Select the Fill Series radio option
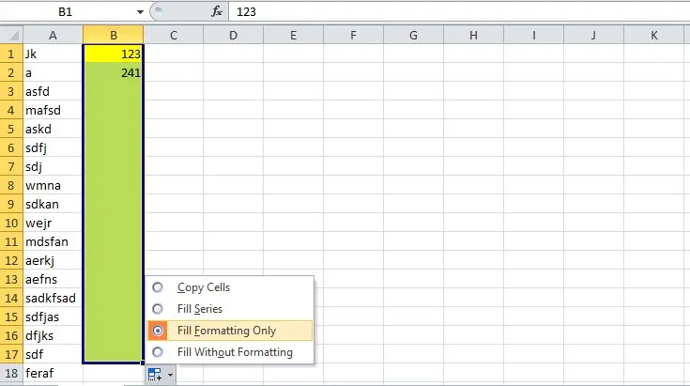 click(158, 309)
